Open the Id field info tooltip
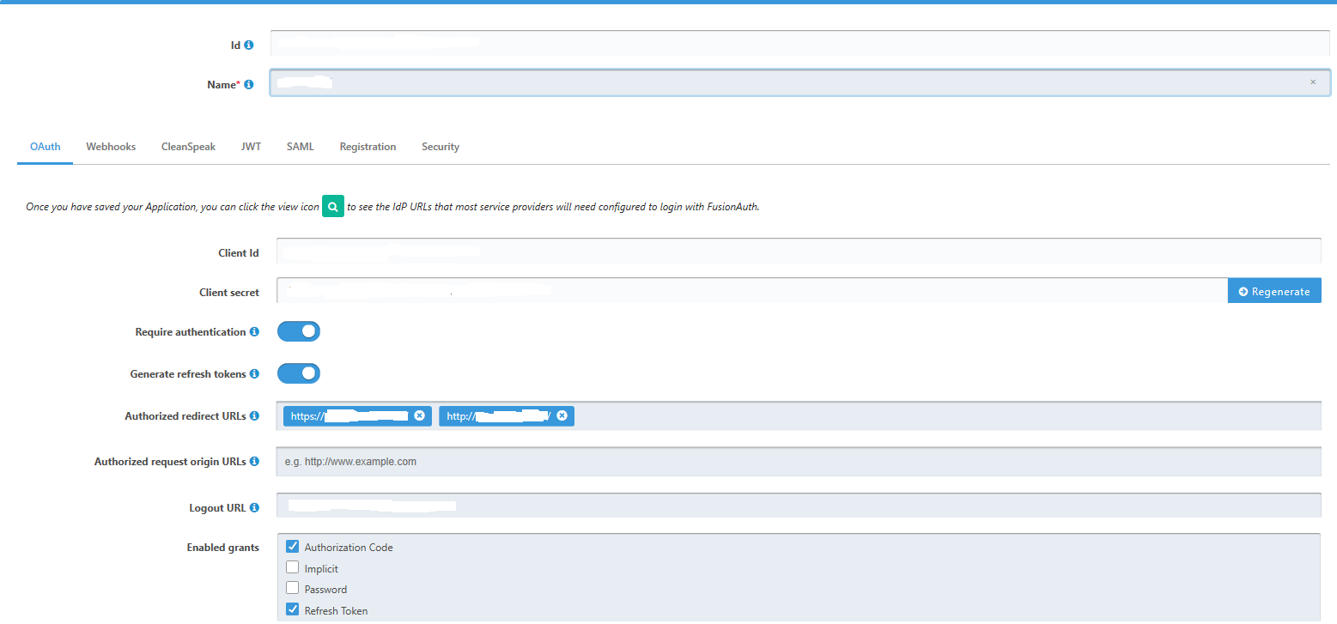1337x624 pixels. pos(248,44)
